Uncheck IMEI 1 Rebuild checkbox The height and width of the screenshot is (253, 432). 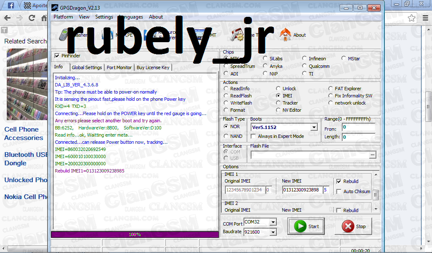coord(339,181)
